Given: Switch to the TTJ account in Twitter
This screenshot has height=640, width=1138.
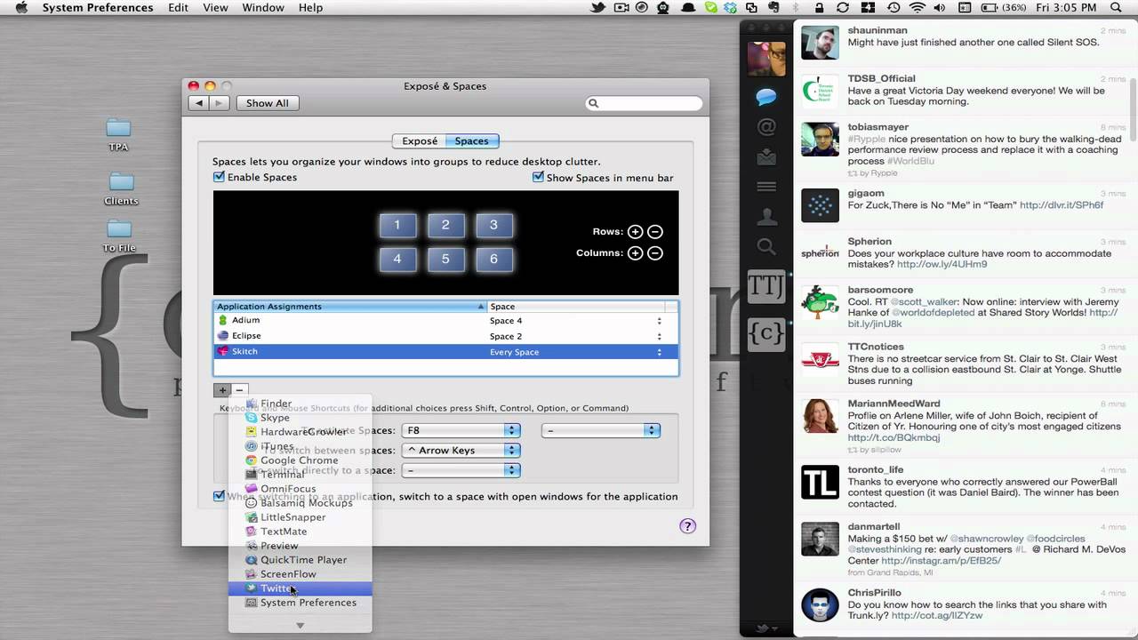Looking at the screenshot, I should (766, 285).
